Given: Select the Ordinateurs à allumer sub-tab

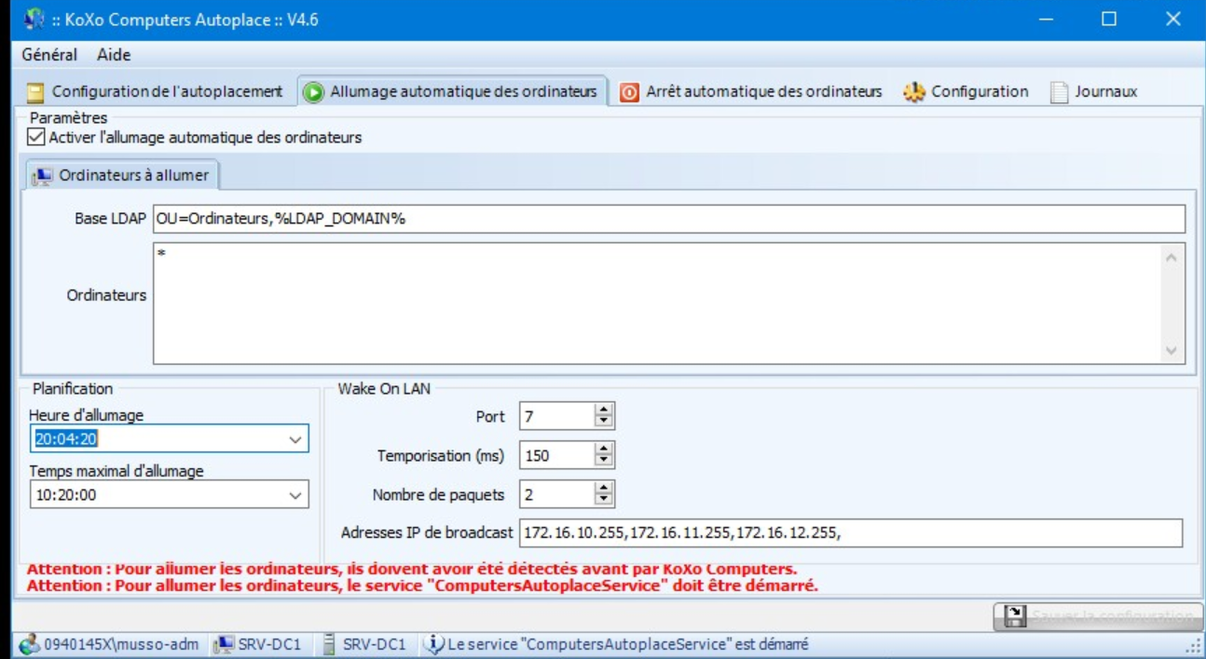Looking at the screenshot, I should coord(121,175).
